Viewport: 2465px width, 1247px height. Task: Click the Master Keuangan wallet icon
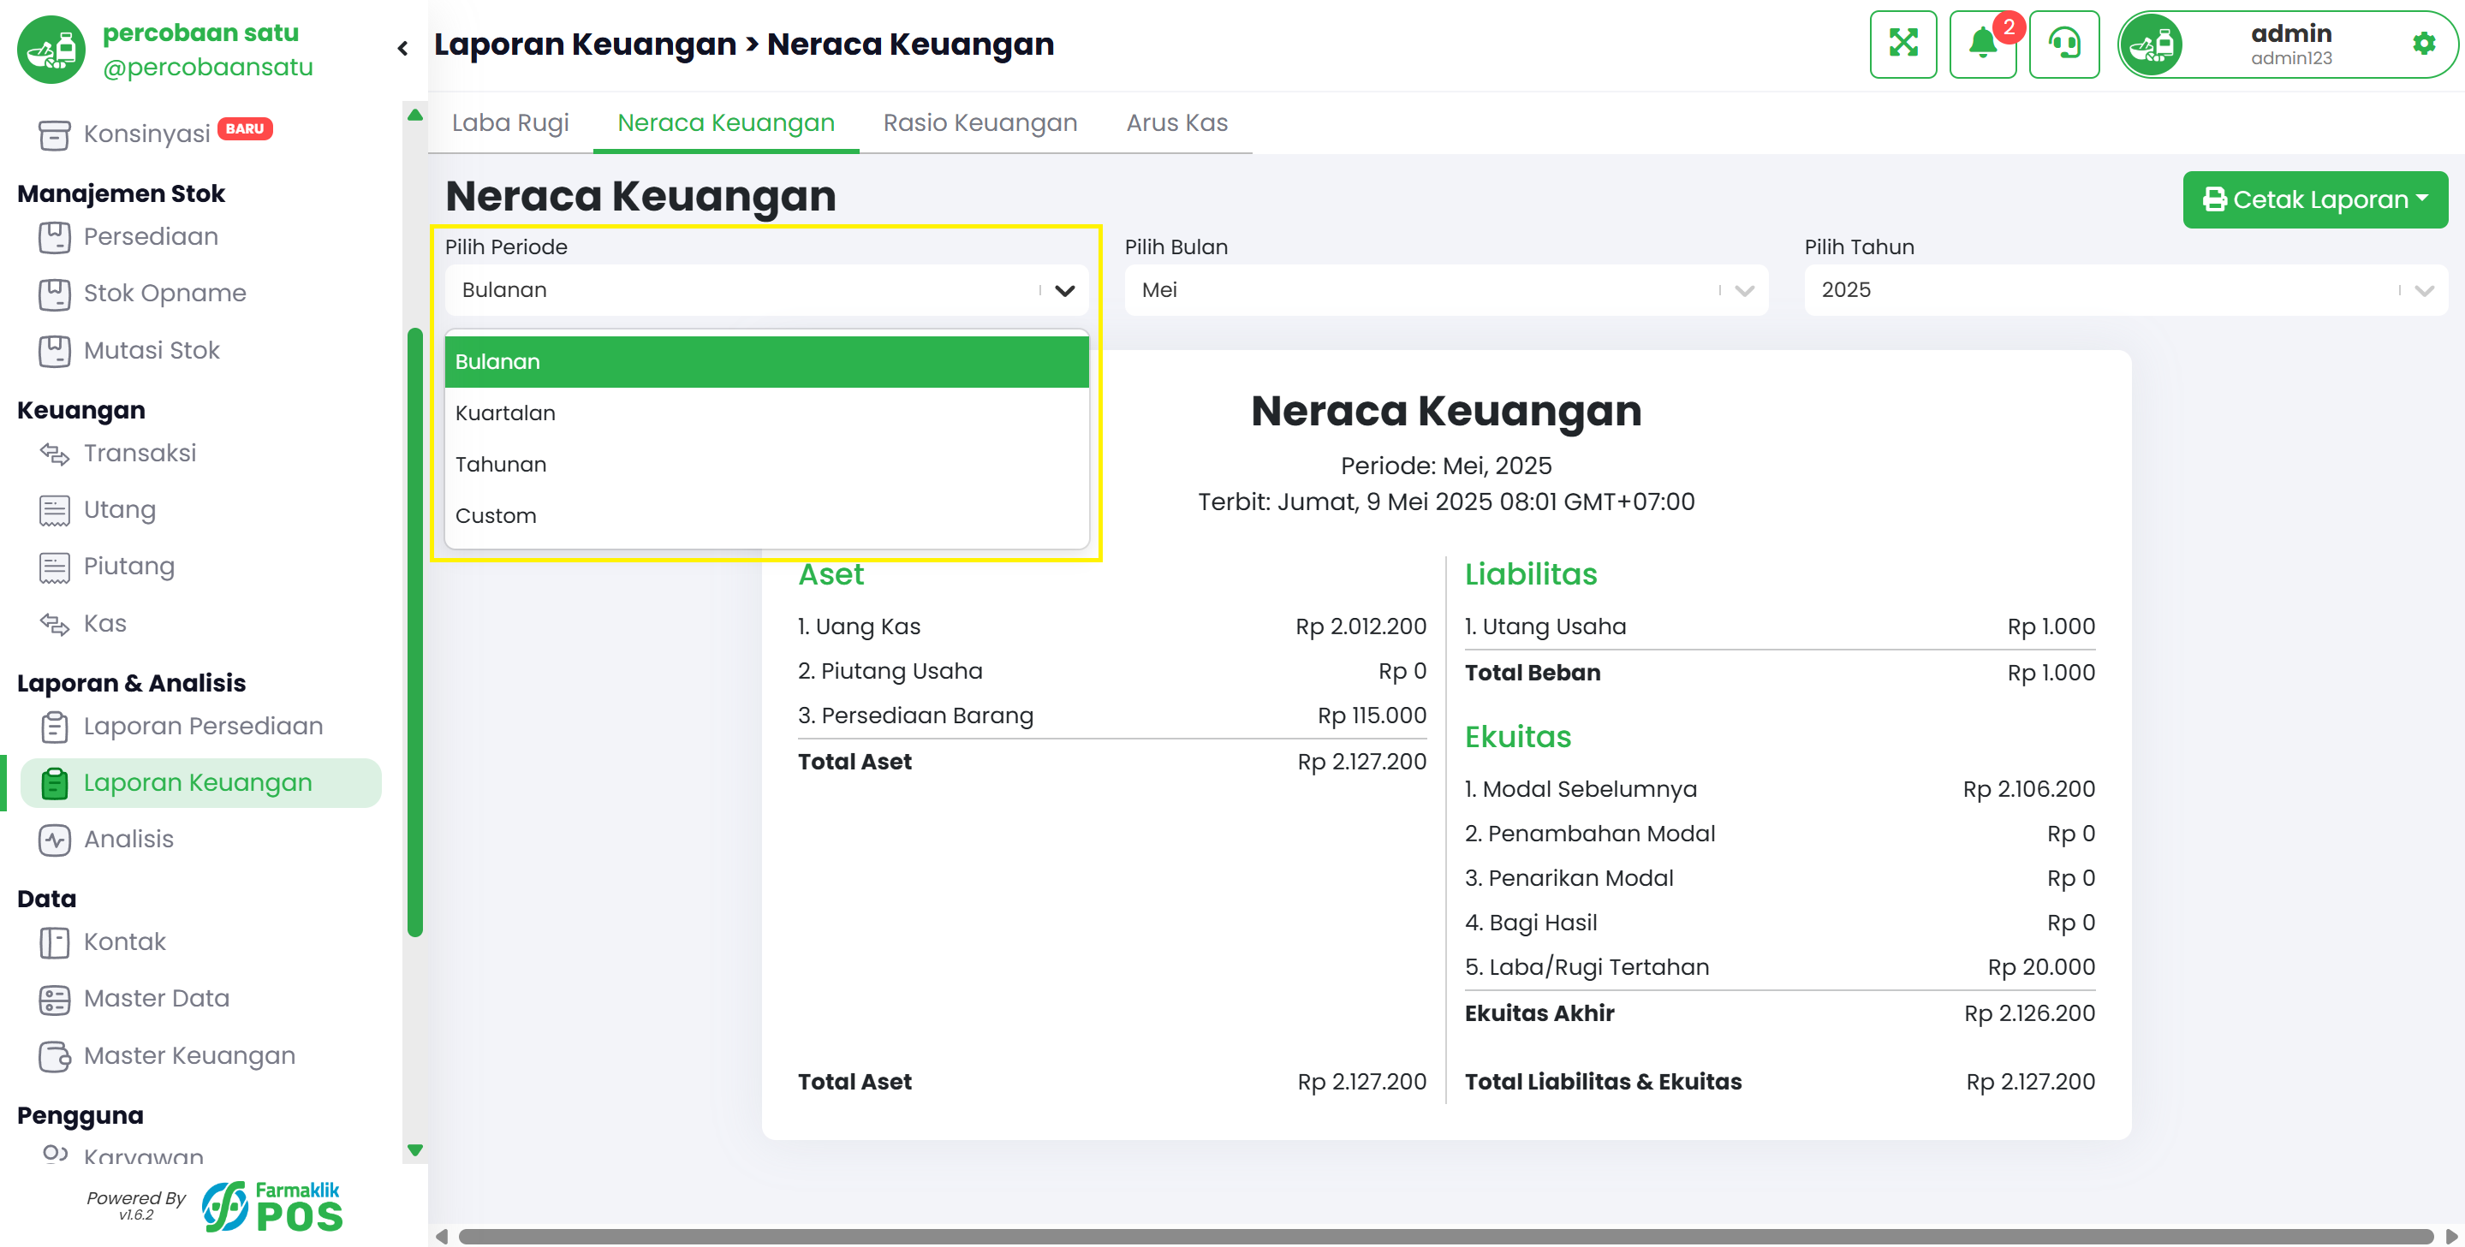54,1056
